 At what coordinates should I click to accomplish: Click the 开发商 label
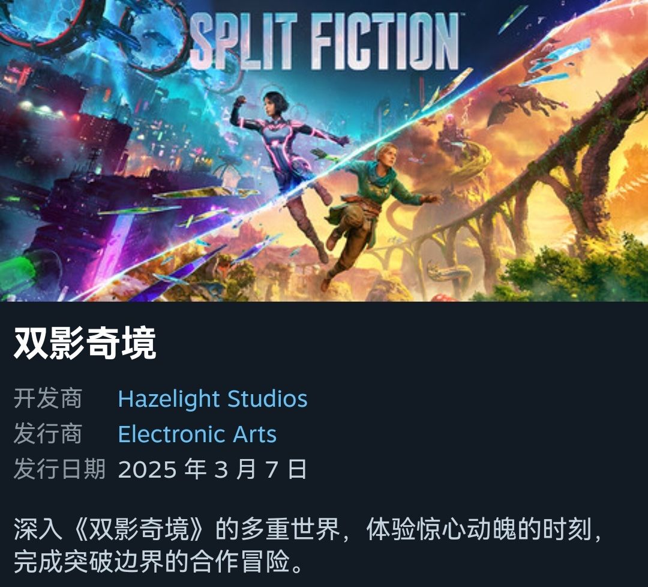coord(48,399)
